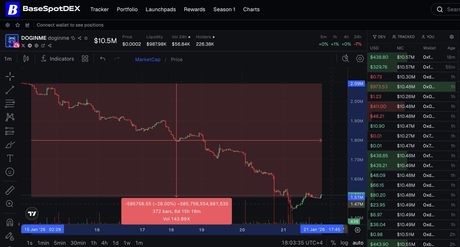Open chart settings hexagon icon
This screenshot has width=460, height=247.
360,59
